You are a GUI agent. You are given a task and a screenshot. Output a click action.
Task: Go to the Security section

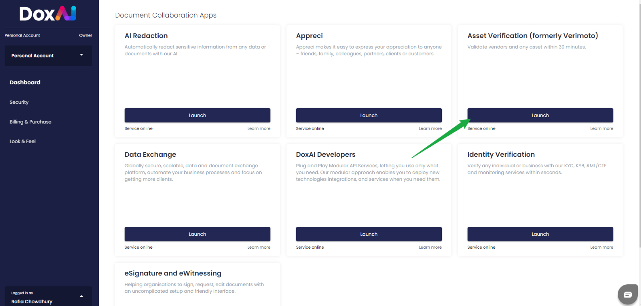[19, 102]
